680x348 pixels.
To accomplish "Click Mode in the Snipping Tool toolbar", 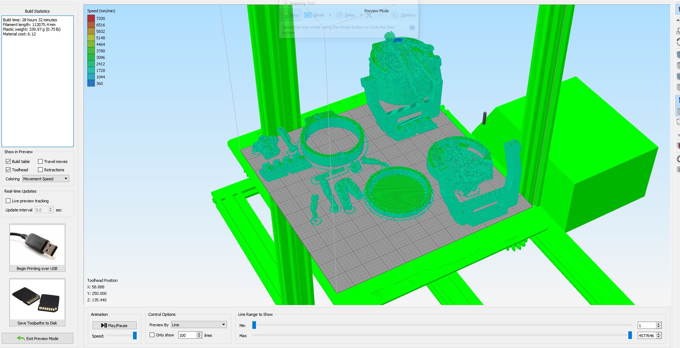I will (x=314, y=15).
